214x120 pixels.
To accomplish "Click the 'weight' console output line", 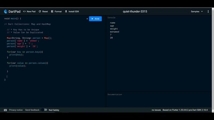I will click(x=114, y=29).
